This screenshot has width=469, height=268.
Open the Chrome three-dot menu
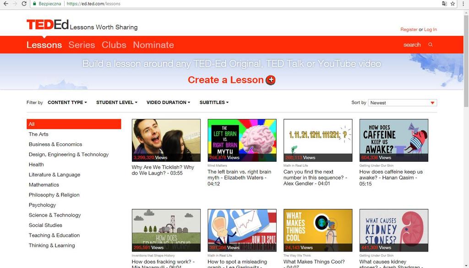coord(464,4)
